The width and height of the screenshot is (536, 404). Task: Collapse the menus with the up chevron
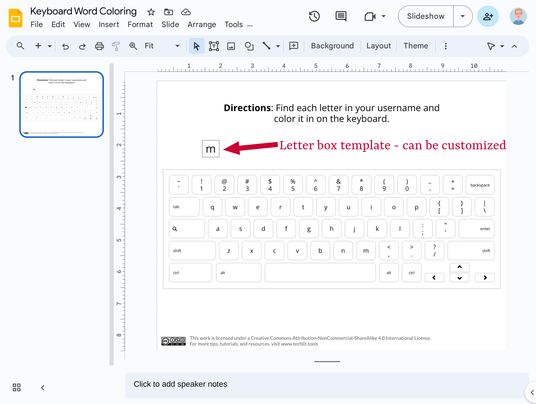pos(514,46)
